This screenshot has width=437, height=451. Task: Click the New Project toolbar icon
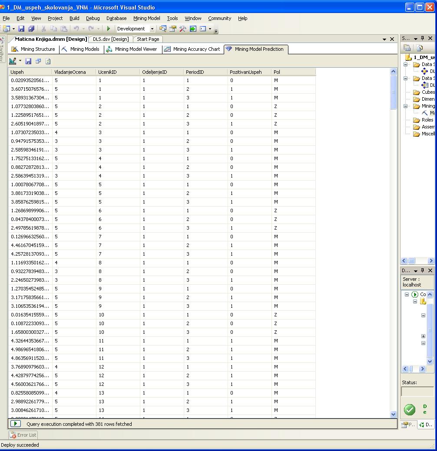7,29
